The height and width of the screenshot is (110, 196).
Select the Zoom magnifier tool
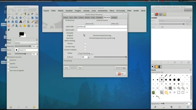13,18
